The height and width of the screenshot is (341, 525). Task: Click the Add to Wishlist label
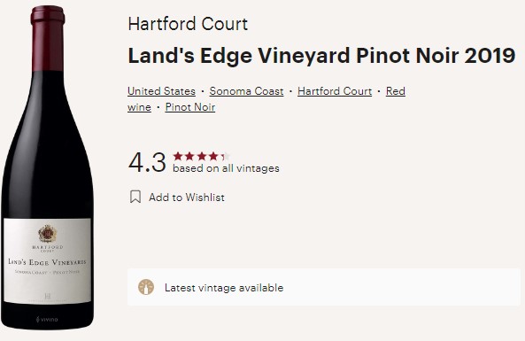pos(187,198)
